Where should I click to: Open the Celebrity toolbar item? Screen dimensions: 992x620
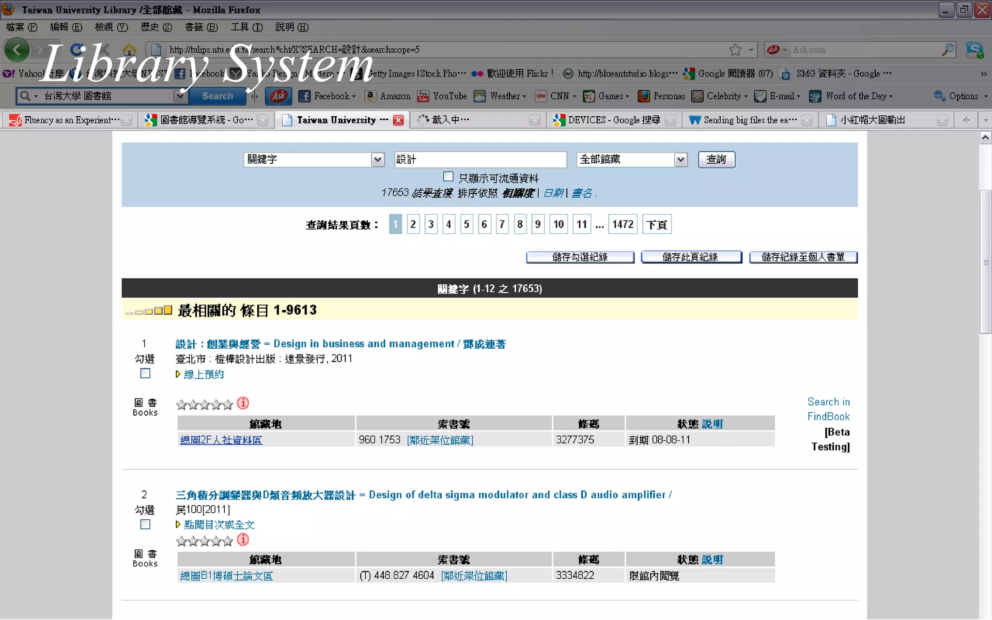[x=719, y=96]
